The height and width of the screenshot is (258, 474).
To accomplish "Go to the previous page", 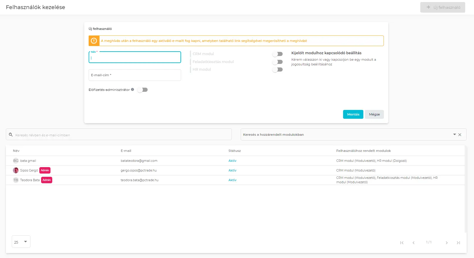I will click(x=414, y=243).
